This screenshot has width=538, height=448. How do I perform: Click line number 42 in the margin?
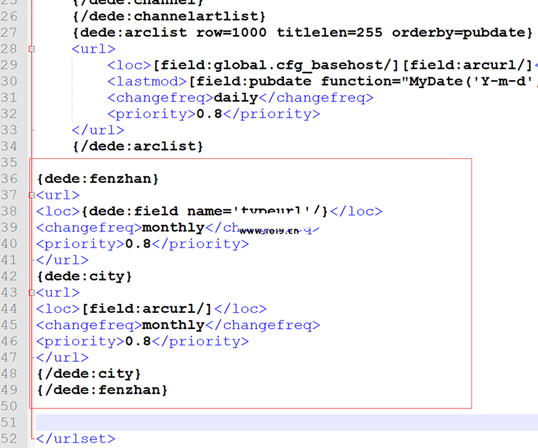coord(9,276)
